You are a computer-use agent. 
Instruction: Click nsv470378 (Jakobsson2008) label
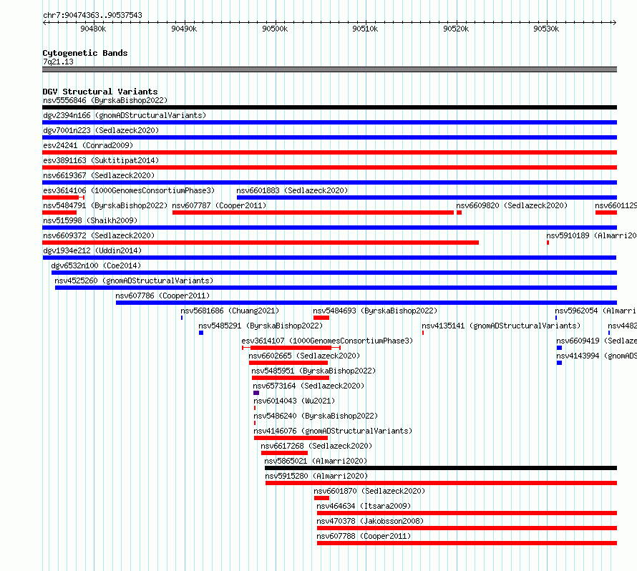click(x=370, y=521)
